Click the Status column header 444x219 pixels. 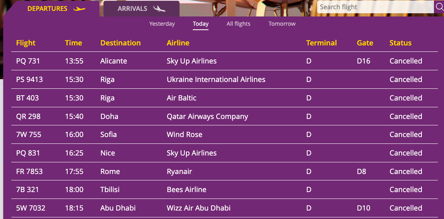coord(400,43)
